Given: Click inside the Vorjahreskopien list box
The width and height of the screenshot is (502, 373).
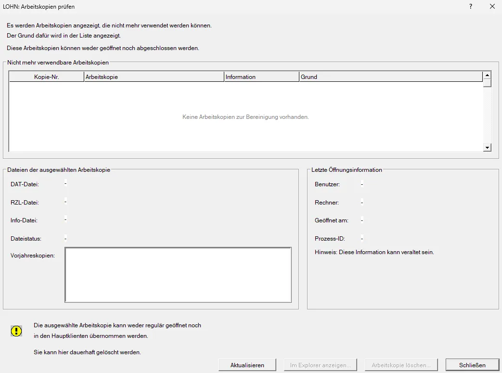Looking at the screenshot, I should [178, 275].
